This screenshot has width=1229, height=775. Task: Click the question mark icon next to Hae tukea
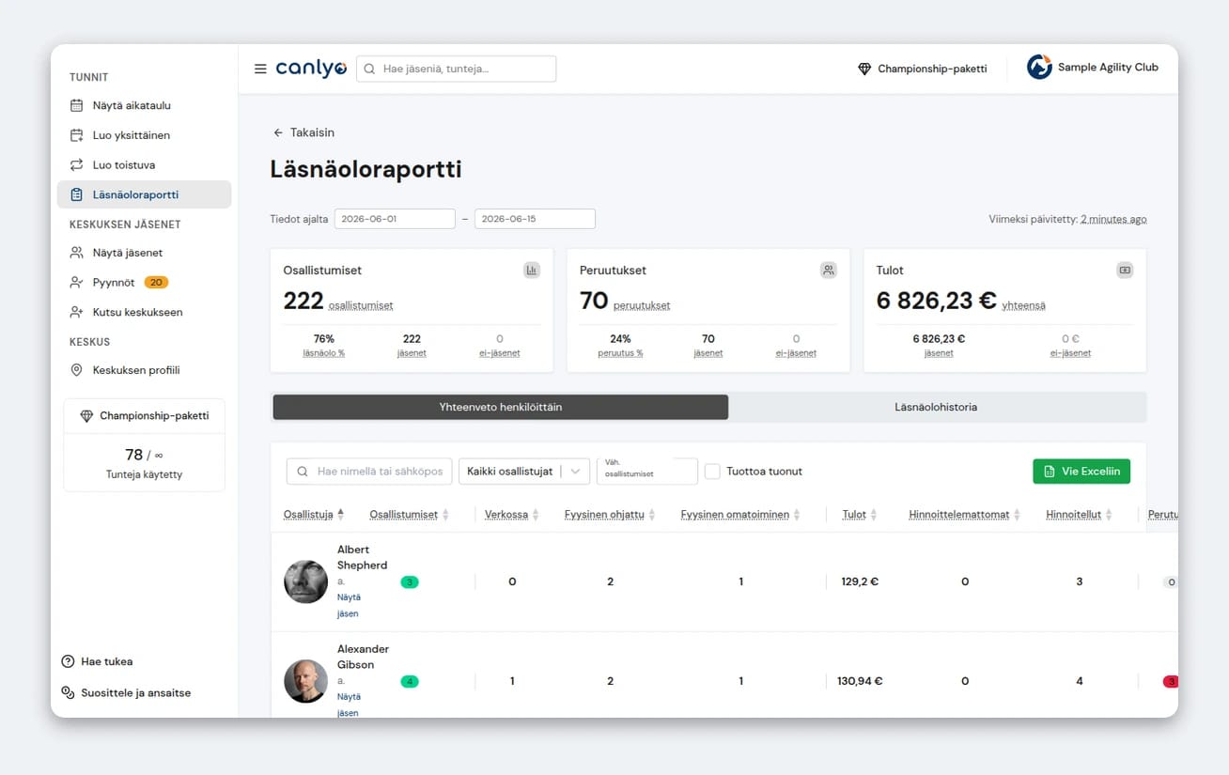click(x=68, y=661)
